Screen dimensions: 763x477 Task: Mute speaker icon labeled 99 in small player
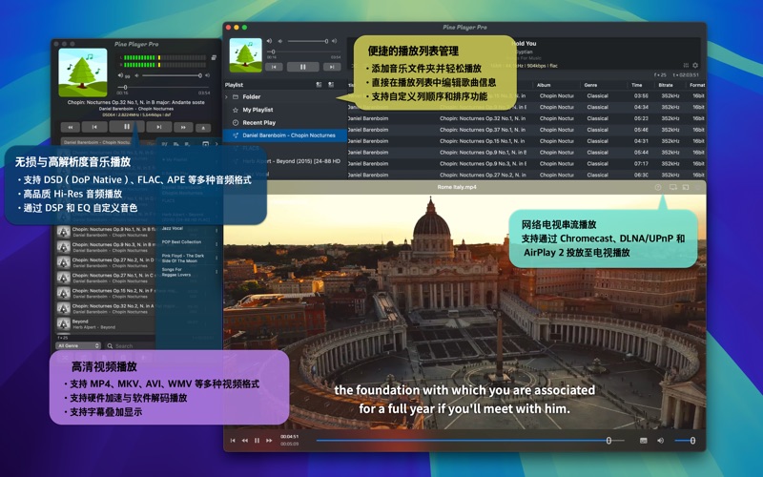click(120, 75)
